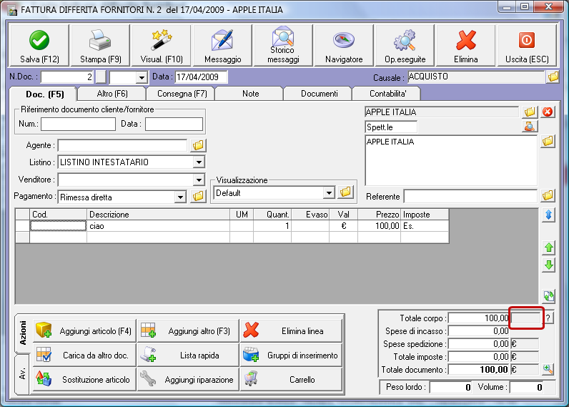Image resolution: width=569 pixels, height=407 pixels.
Task: Clear supplier with the red X icon
Action: [x=548, y=112]
